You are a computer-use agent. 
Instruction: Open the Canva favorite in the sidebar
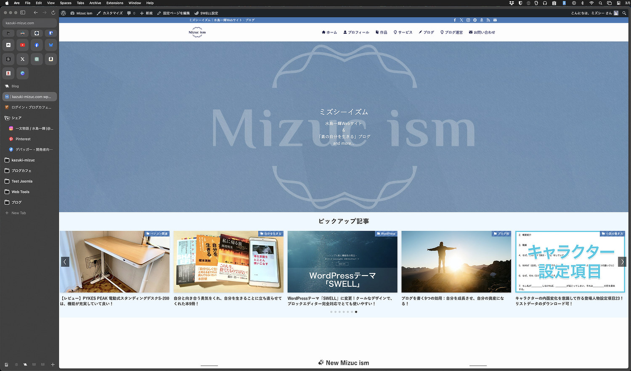(x=23, y=73)
